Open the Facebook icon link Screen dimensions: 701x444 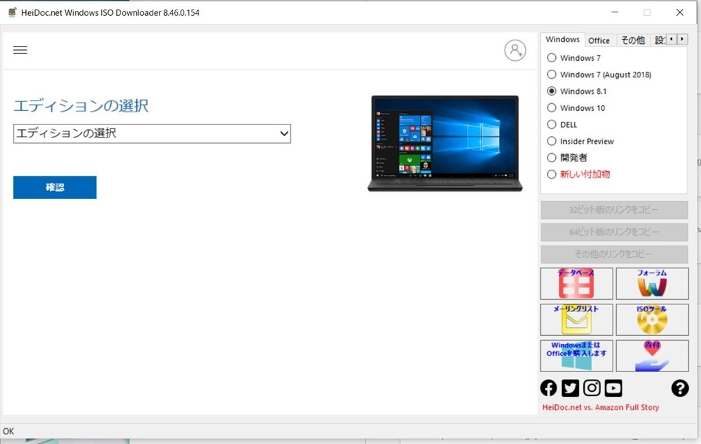pos(548,388)
